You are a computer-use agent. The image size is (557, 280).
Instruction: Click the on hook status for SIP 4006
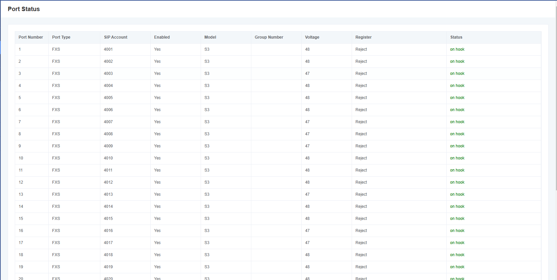click(x=457, y=110)
